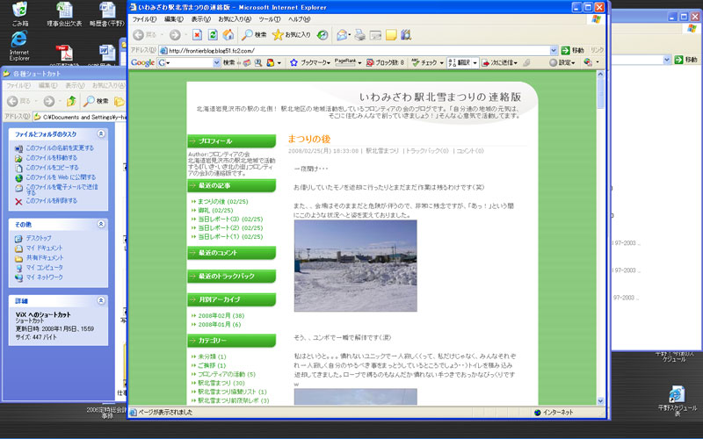Open the 編集(E) menu in Internet Explorer
Screen dimensions: 703x439
pyautogui.click(x=173, y=19)
